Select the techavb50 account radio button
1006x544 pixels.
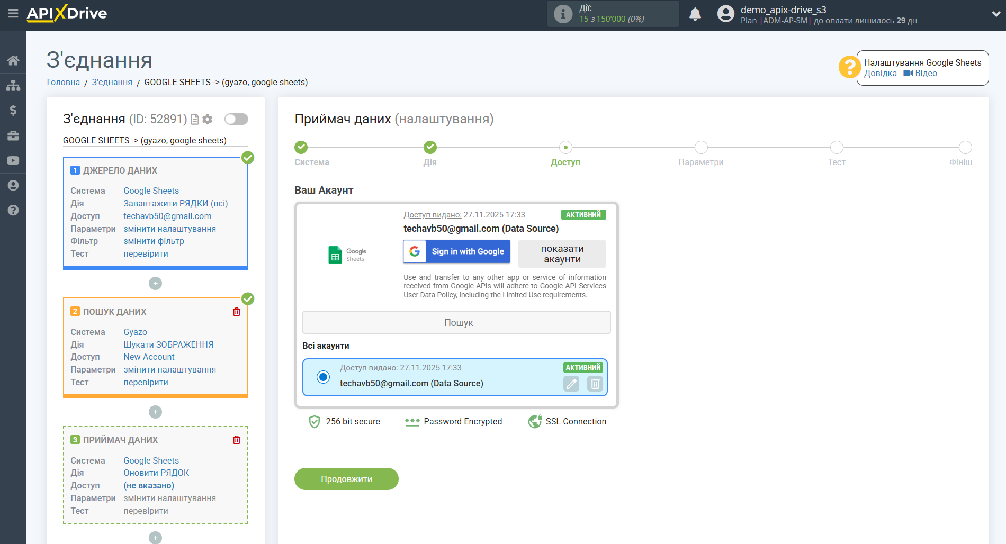pyautogui.click(x=323, y=377)
